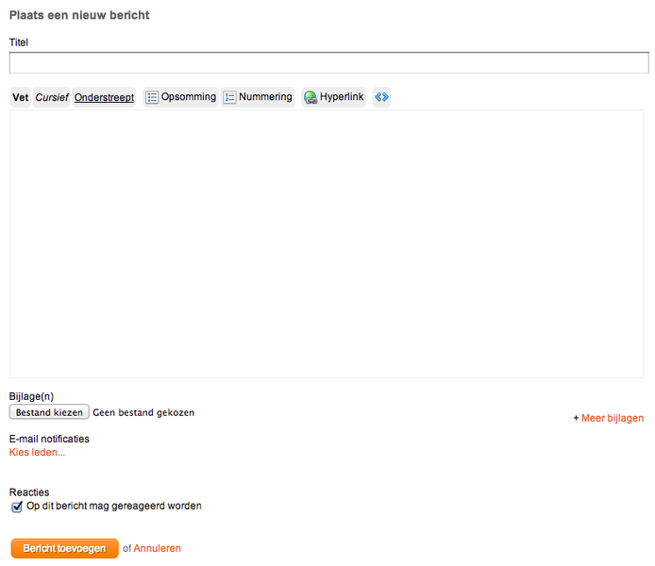Click the globe icon for Hyperlink
Image resolution: width=655 pixels, height=566 pixels.
click(311, 97)
